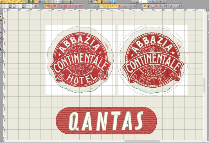Choose the zigzag stitch type icon
The height and width of the screenshot is (143, 209).
[x=54, y=6]
